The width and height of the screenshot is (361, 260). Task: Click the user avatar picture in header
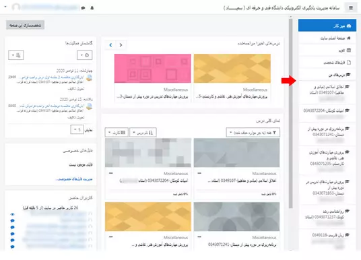[x=16, y=7]
